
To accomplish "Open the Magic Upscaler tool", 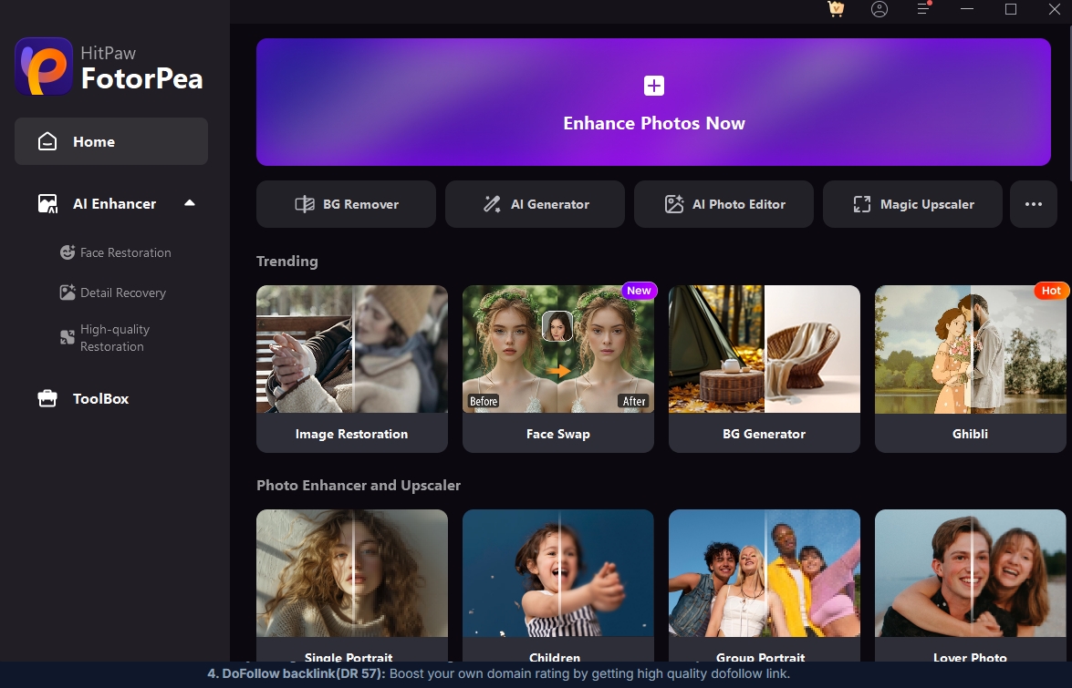I will coord(912,204).
